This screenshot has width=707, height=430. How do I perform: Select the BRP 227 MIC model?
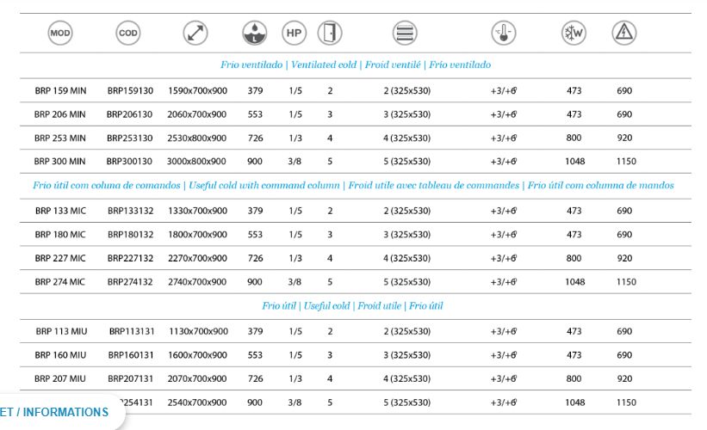[x=60, y=258]
